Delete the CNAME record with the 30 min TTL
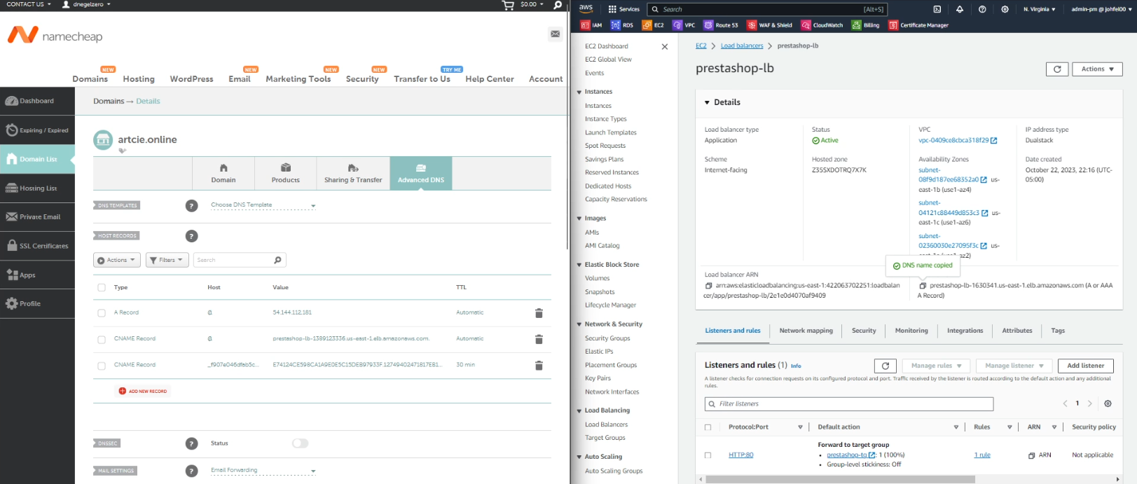Screen dimensions: 1137x484 (539, 366)
